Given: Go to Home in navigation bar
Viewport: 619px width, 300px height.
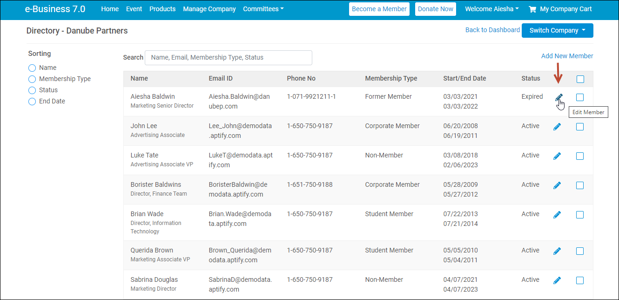Looking at the screenshot, I should pyautogui.click(x=110, y=9).
